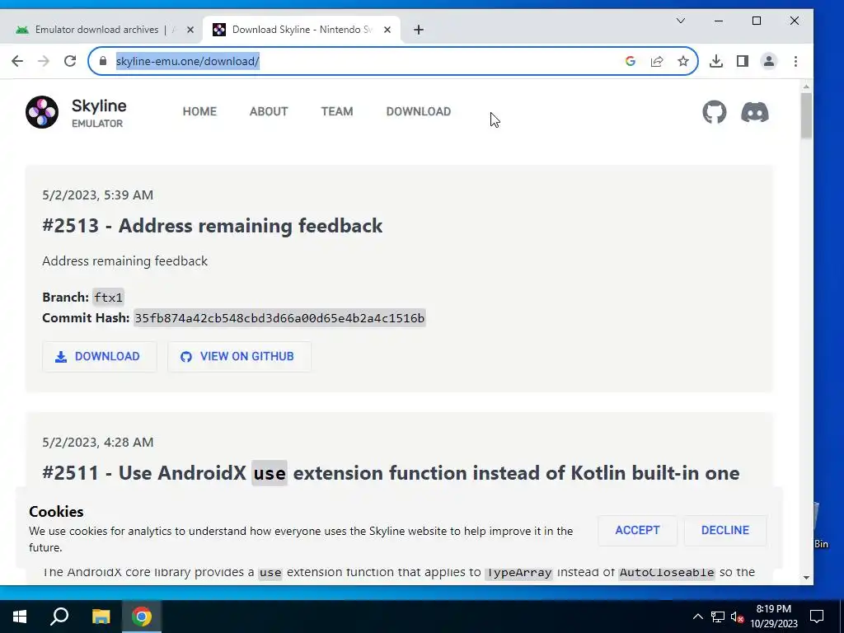Bookmark this tab with the star
Screen dimensions: 844x633
(x=683, y=61)
